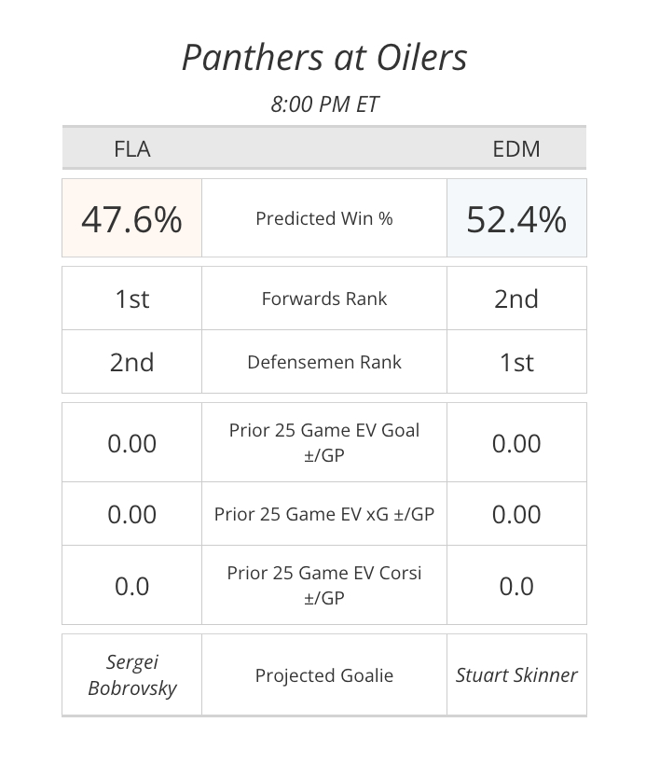Select the FLA column header
Screen dimensions: 646x764
131,149
